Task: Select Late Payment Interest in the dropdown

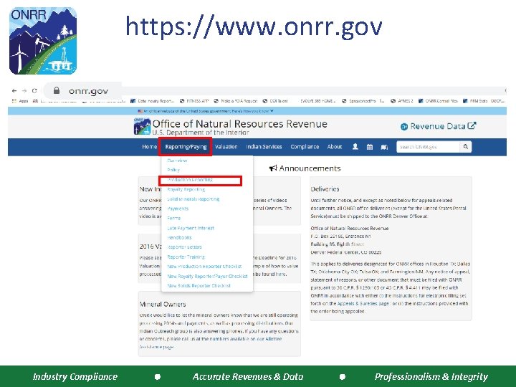Action: pos(191,228)
